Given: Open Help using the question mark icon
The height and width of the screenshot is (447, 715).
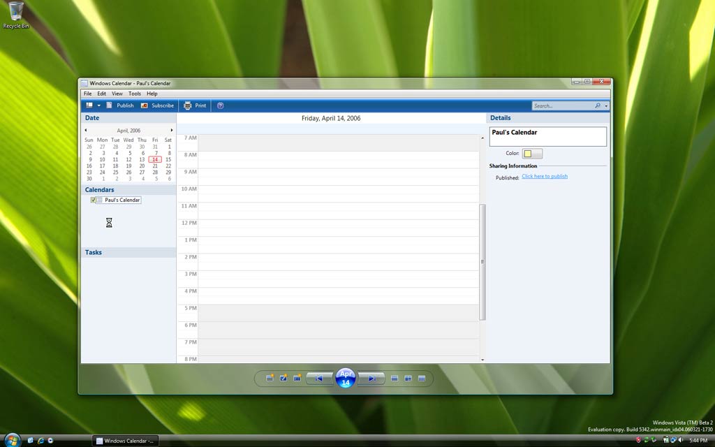Looking at the screenshot, I should [x=221, y=105].
